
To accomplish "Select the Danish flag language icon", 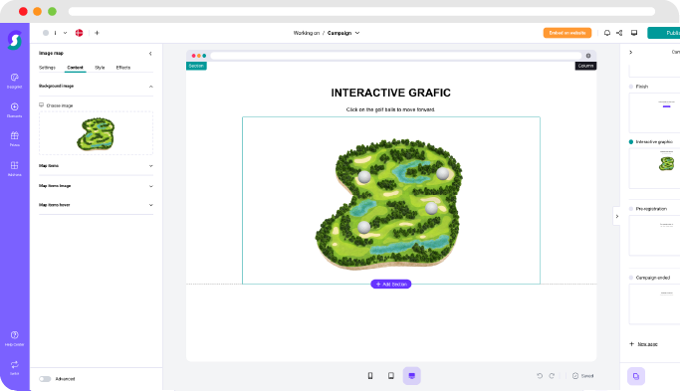I will tap(79, 33).
